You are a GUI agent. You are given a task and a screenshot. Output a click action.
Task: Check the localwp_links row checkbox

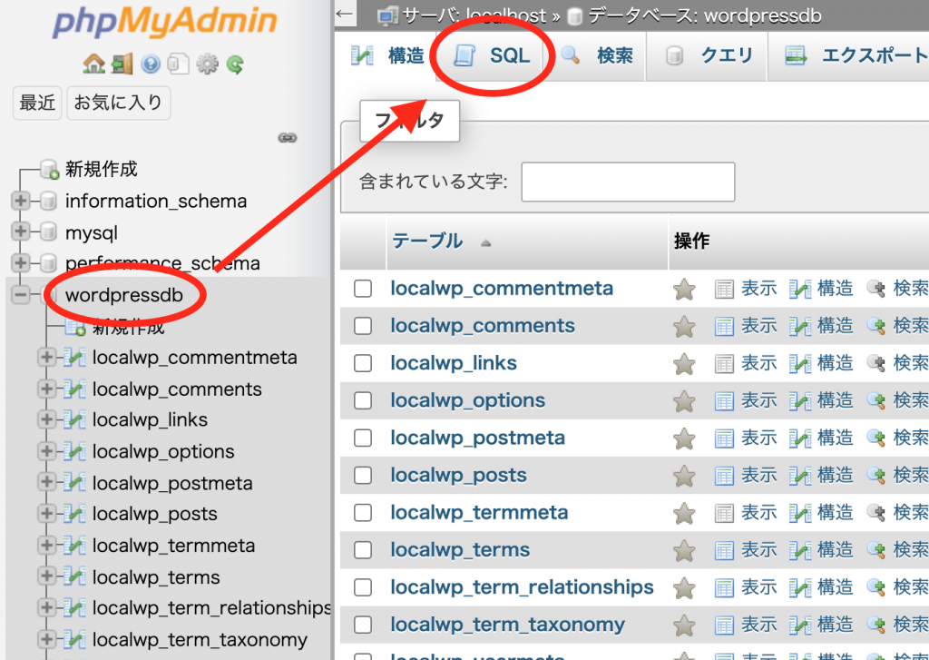(363, 363)
